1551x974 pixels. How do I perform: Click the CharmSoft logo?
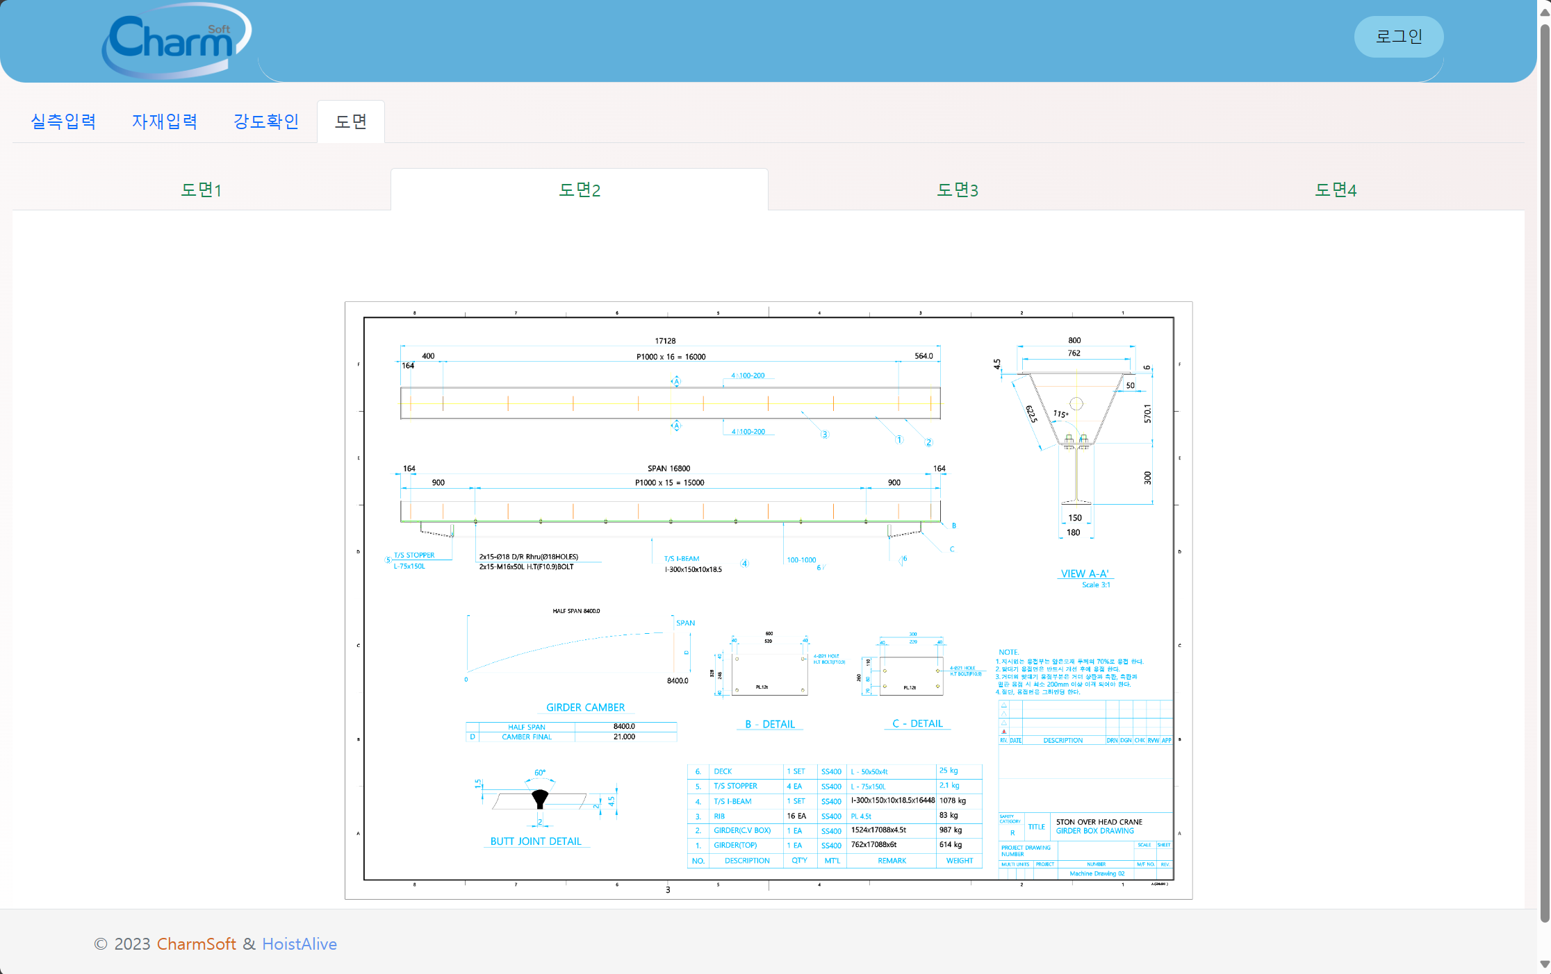click(177, 40)
